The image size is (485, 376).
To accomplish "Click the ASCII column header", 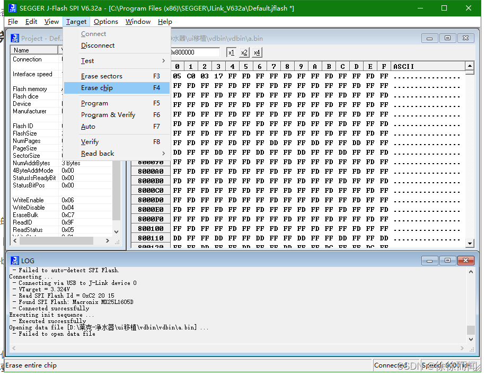I will pyautogui.click(x=428, y=66).
